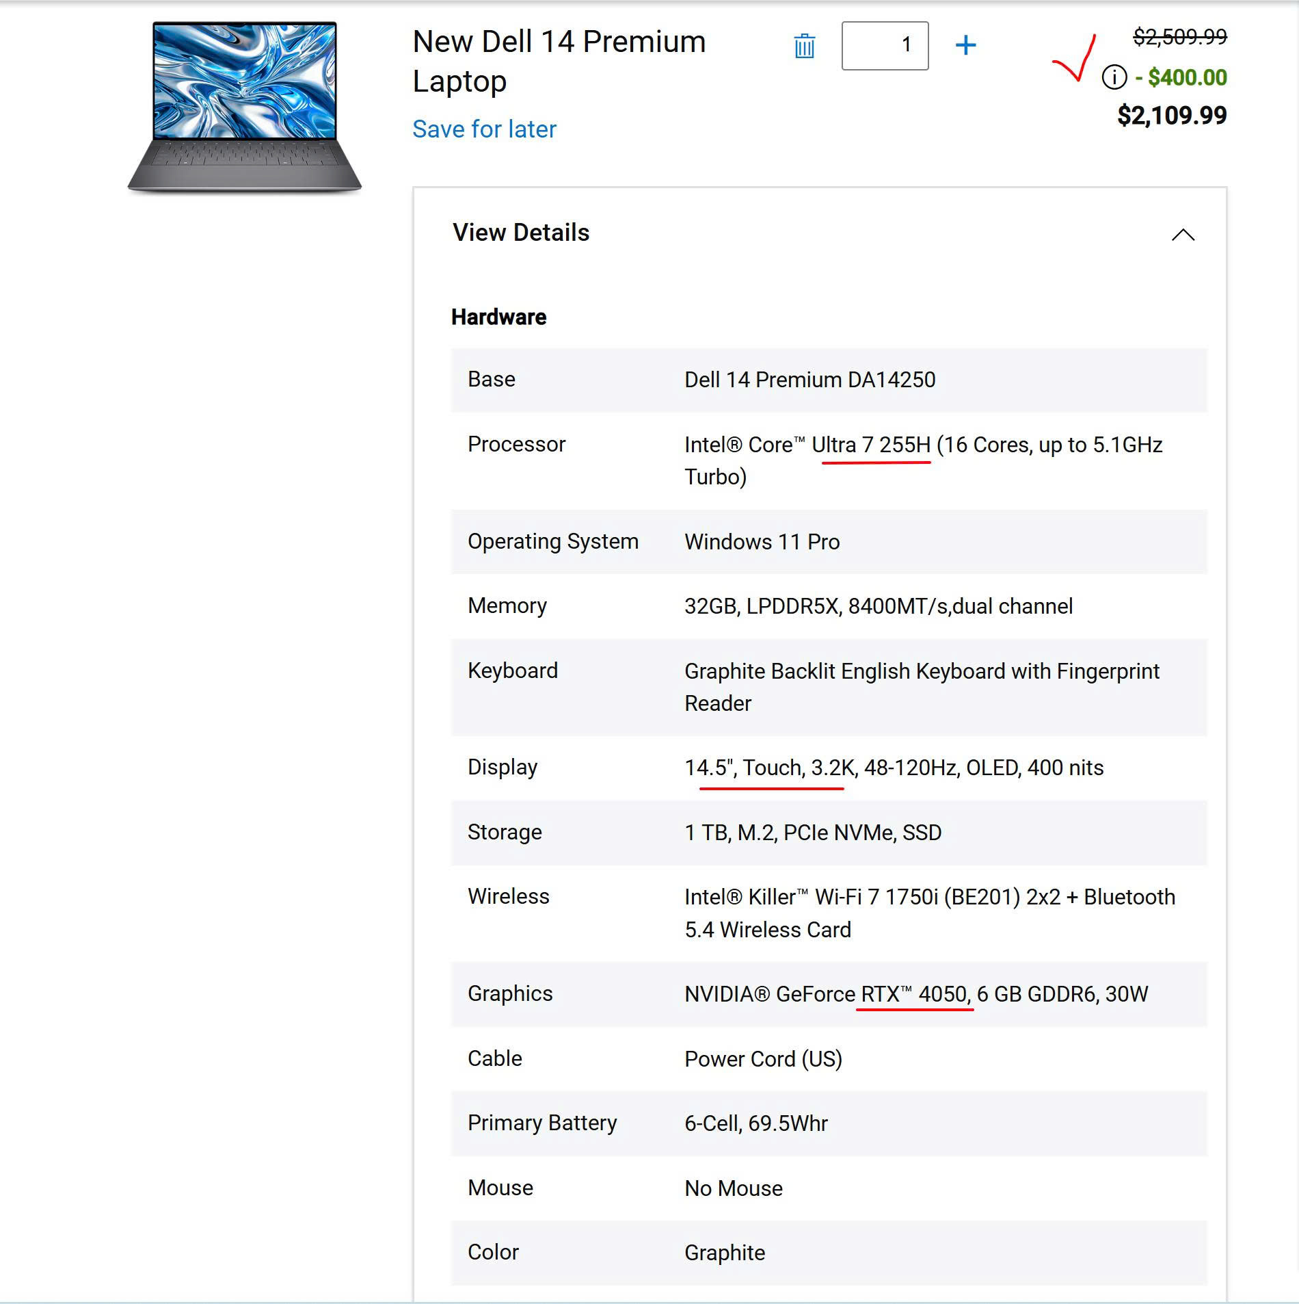Image resolution: width=1299 pixels, height=1304 pixels.
Task: Click the NVIDIA GeForce RTX 4050 graphics entry
Action: coord(915,994)
